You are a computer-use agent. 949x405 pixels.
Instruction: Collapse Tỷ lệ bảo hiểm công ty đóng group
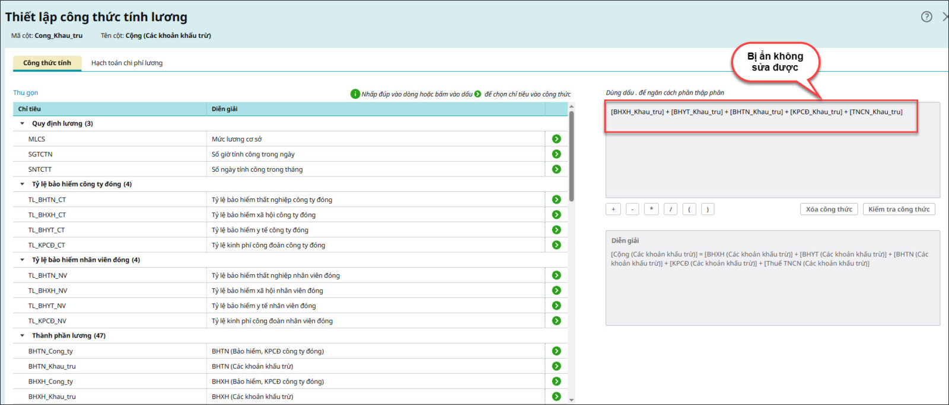[x=23, y=184]
